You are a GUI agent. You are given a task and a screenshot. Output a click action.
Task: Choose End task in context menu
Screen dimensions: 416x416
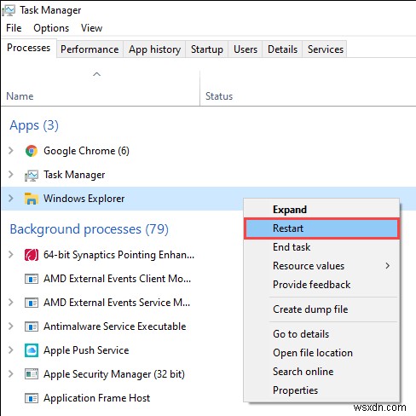(x=321, y=247)
